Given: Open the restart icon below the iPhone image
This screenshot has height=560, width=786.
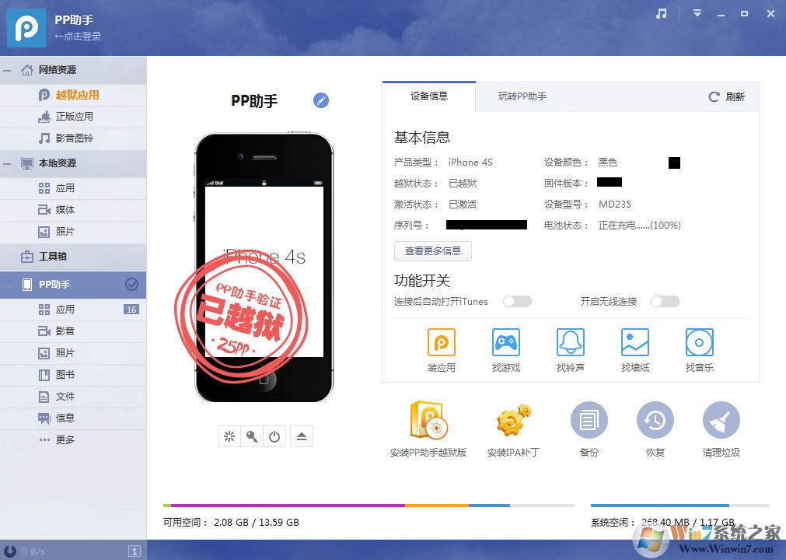Looking at the screenshot, I should 274,436.
